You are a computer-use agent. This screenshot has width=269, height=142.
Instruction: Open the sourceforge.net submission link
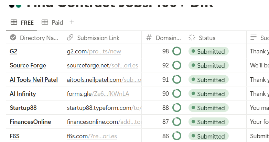[x=102, y=66]
